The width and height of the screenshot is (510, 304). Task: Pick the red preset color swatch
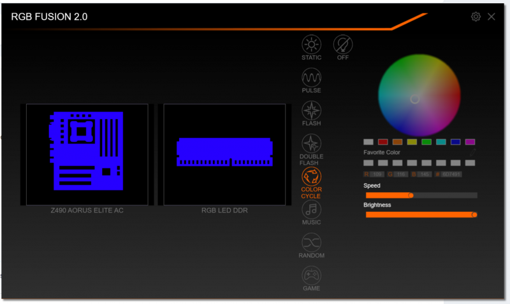coord(383,142)
